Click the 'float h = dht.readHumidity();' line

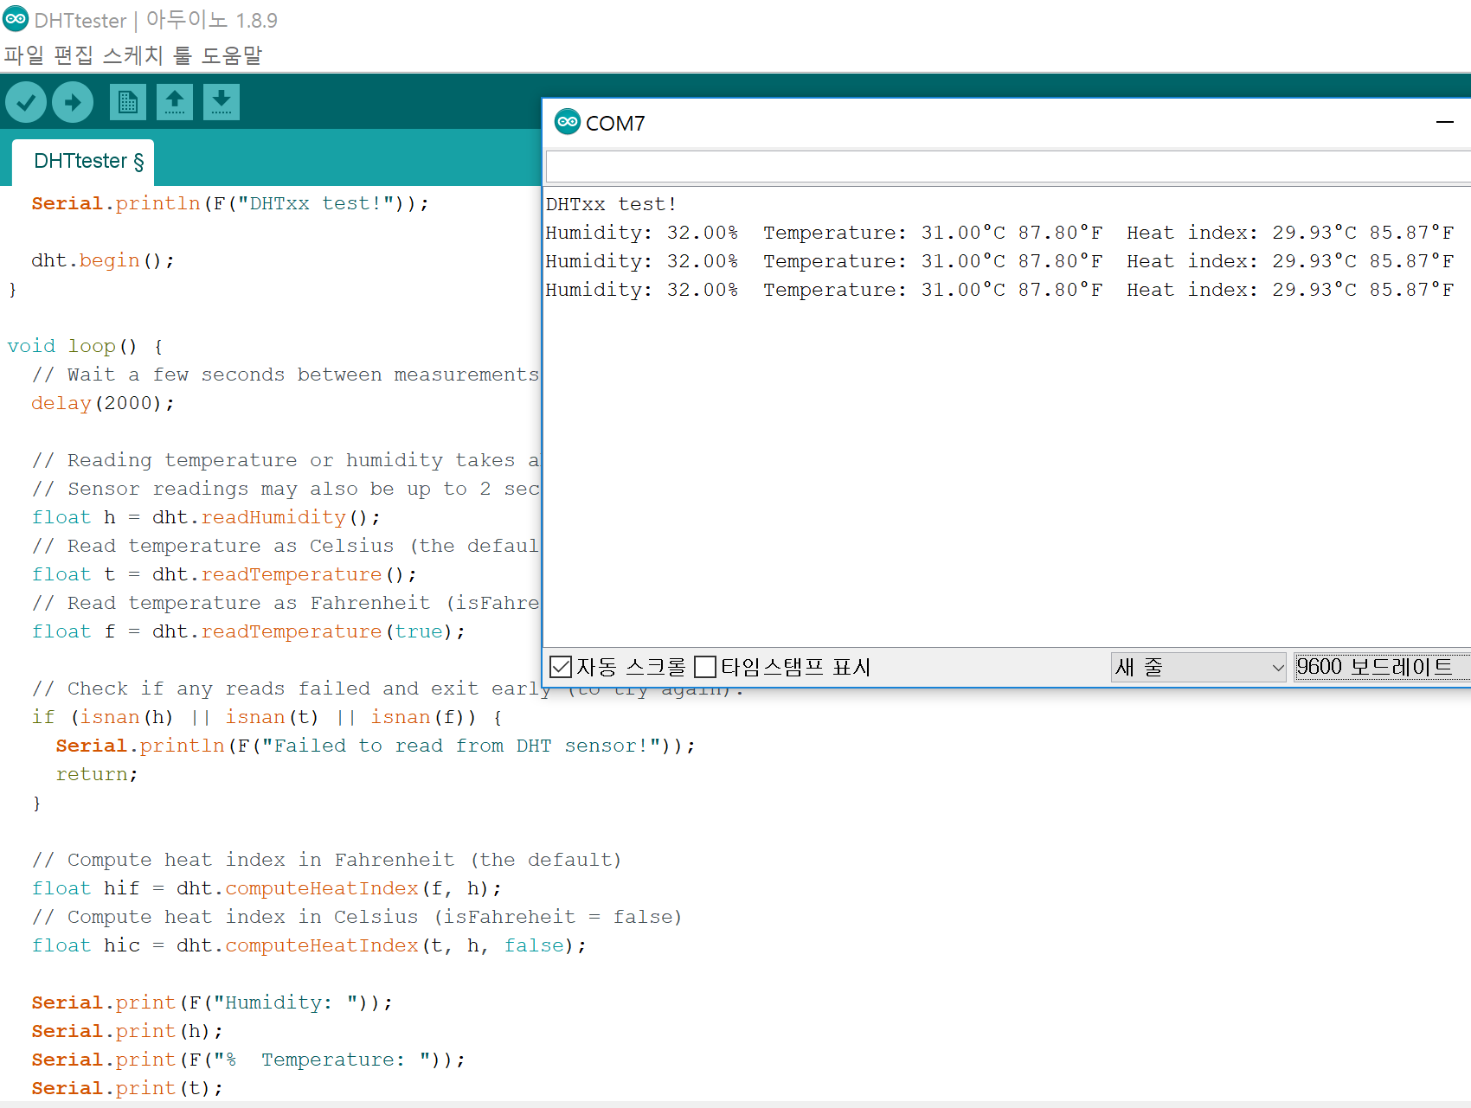point(206,517)
